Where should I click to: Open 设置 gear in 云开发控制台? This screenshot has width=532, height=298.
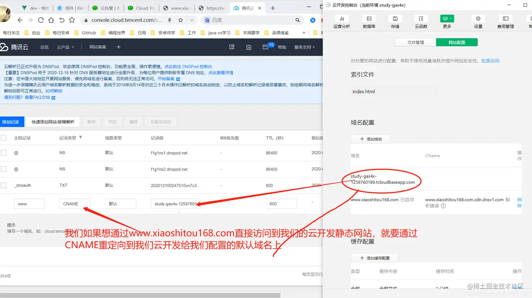click(478, 22)
